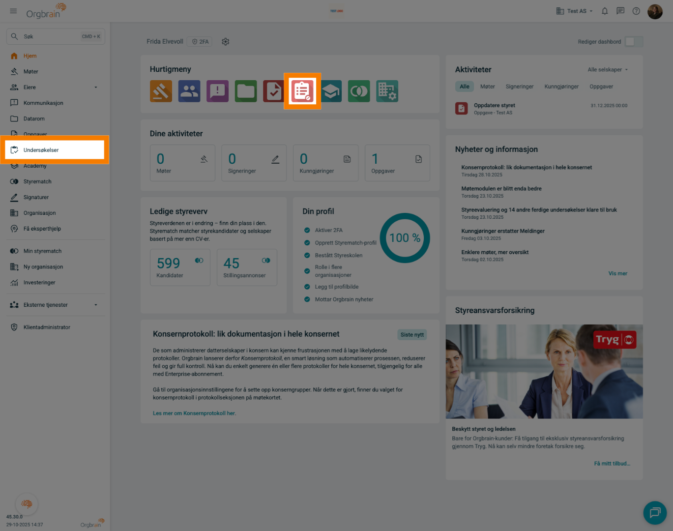
Task: Switch to the Signeringer activity tab
Action: coord(519,87)
